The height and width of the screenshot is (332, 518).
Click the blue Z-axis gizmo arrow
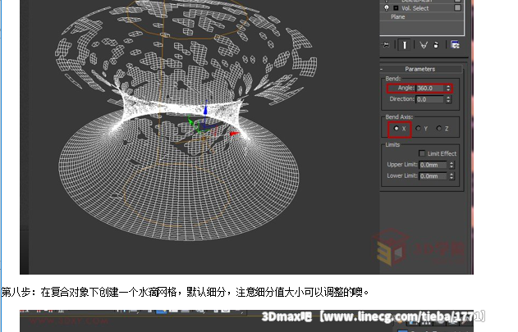204,107
